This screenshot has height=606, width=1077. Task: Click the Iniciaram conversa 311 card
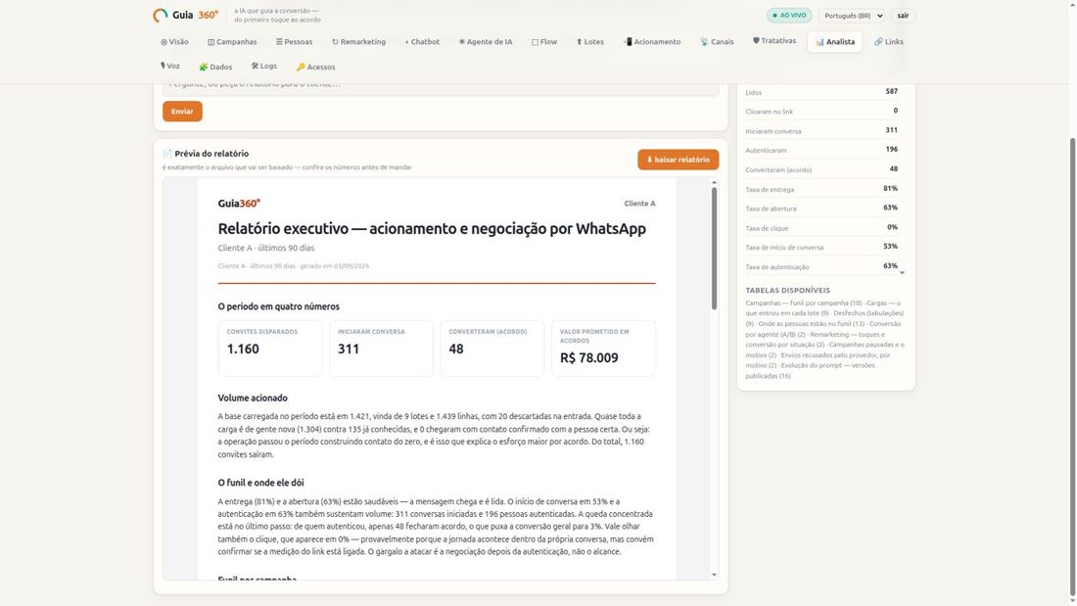point(381,349)
